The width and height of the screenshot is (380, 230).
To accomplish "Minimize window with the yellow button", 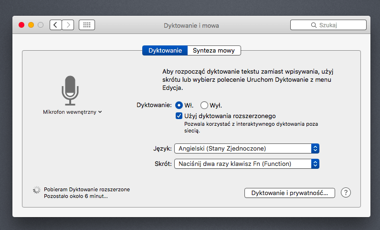I will click(x=31, y=25).
